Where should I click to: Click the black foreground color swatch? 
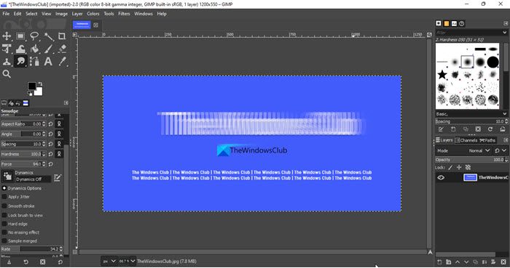click(x=32, y=86)
